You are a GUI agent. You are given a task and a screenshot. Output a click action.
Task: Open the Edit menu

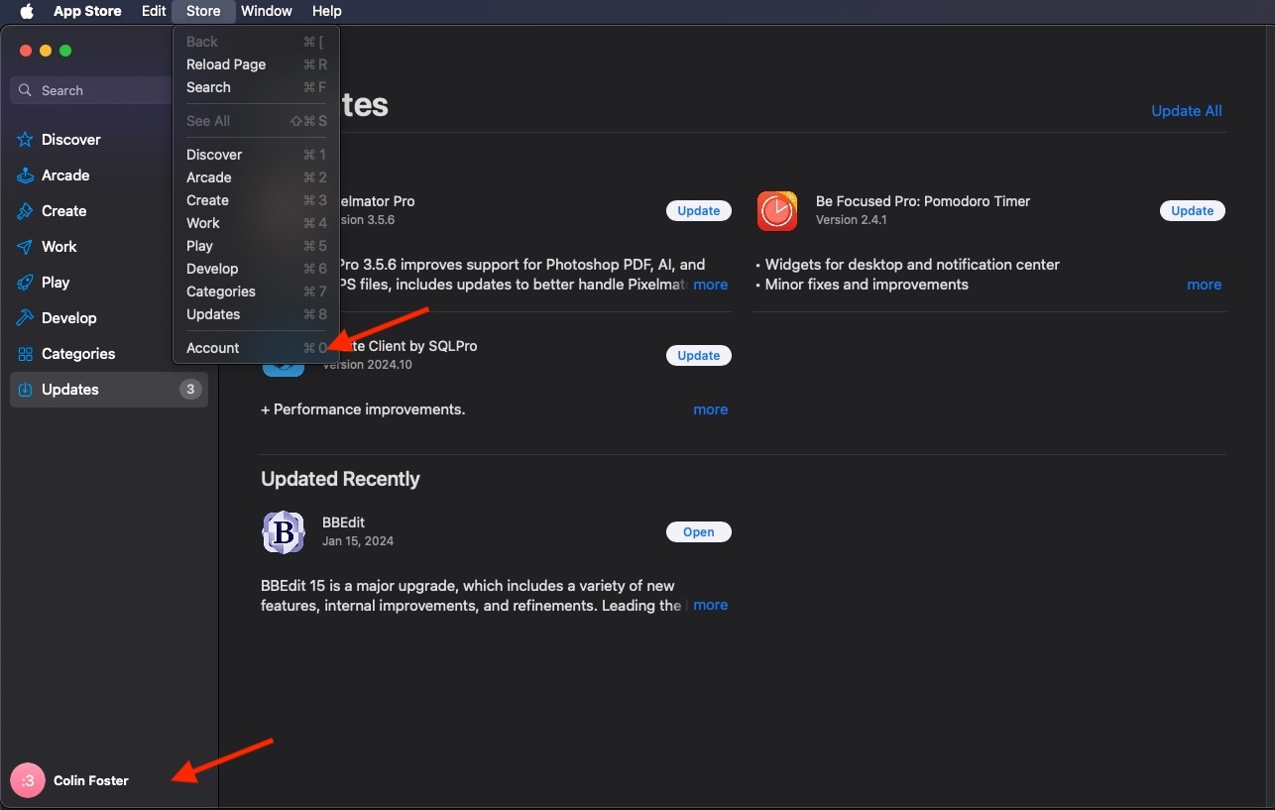click(x=154, y=11)
